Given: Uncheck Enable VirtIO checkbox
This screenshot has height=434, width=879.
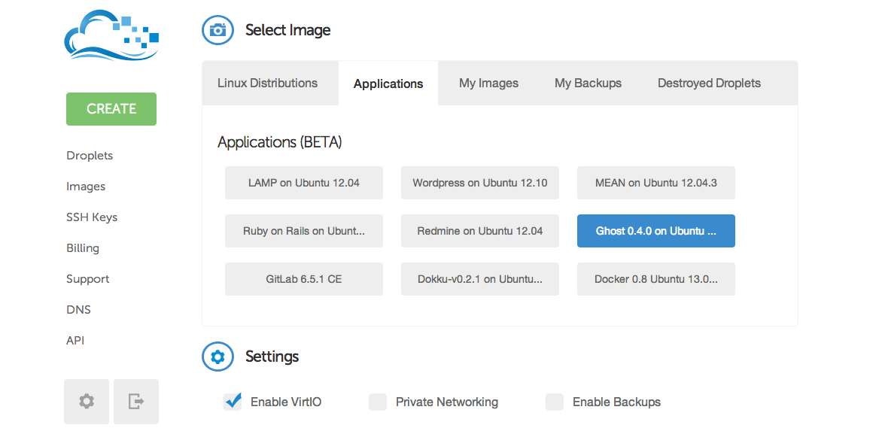Looking at the screenshot, I should 233,402.
